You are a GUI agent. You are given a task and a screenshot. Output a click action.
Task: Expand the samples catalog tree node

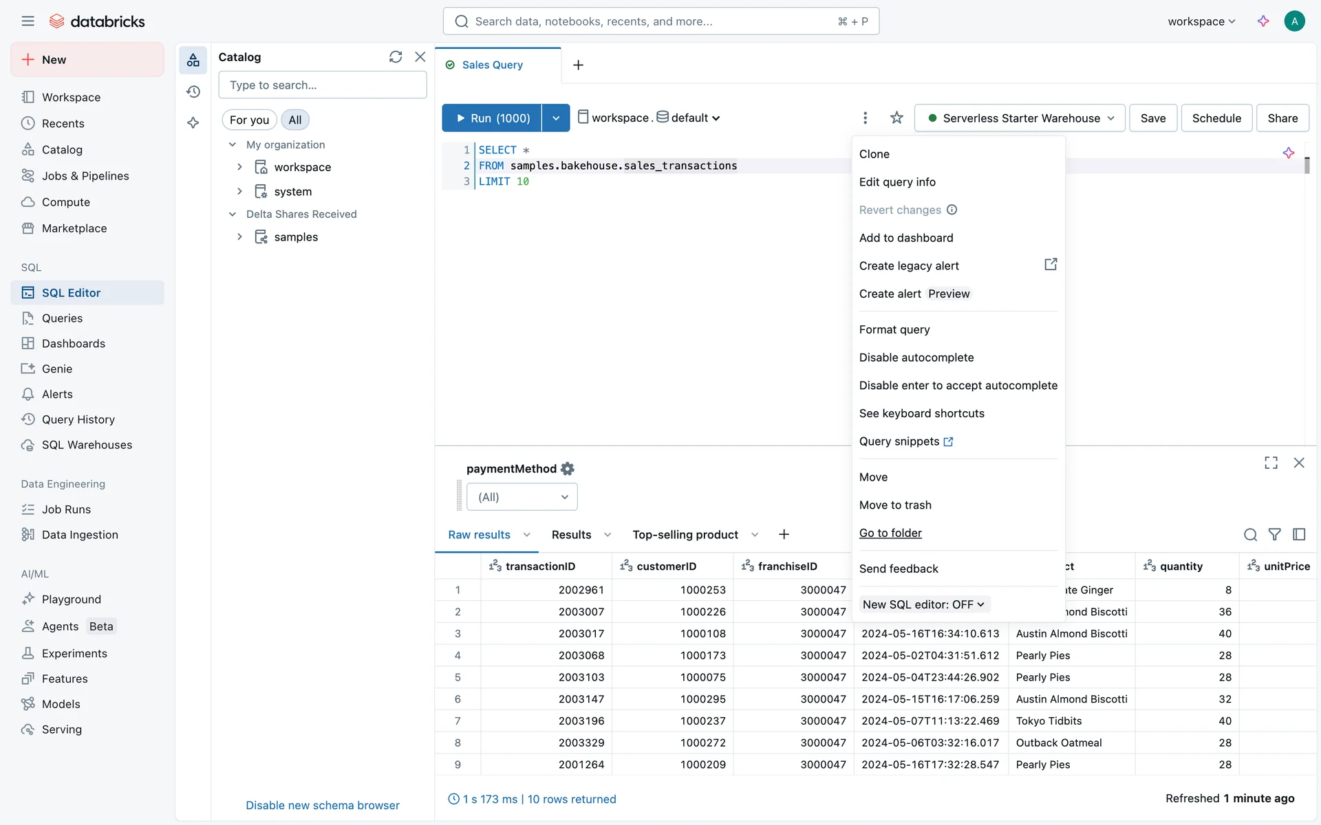(x=239, y=236)
